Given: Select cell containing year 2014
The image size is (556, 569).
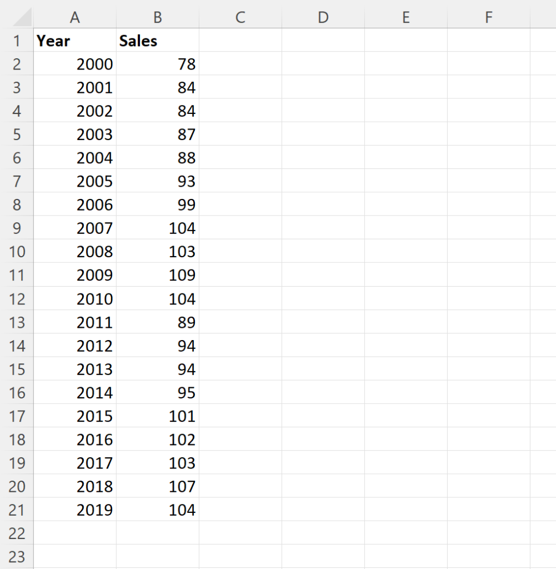Looking at the screenshot, I should [x=75, y=392].
